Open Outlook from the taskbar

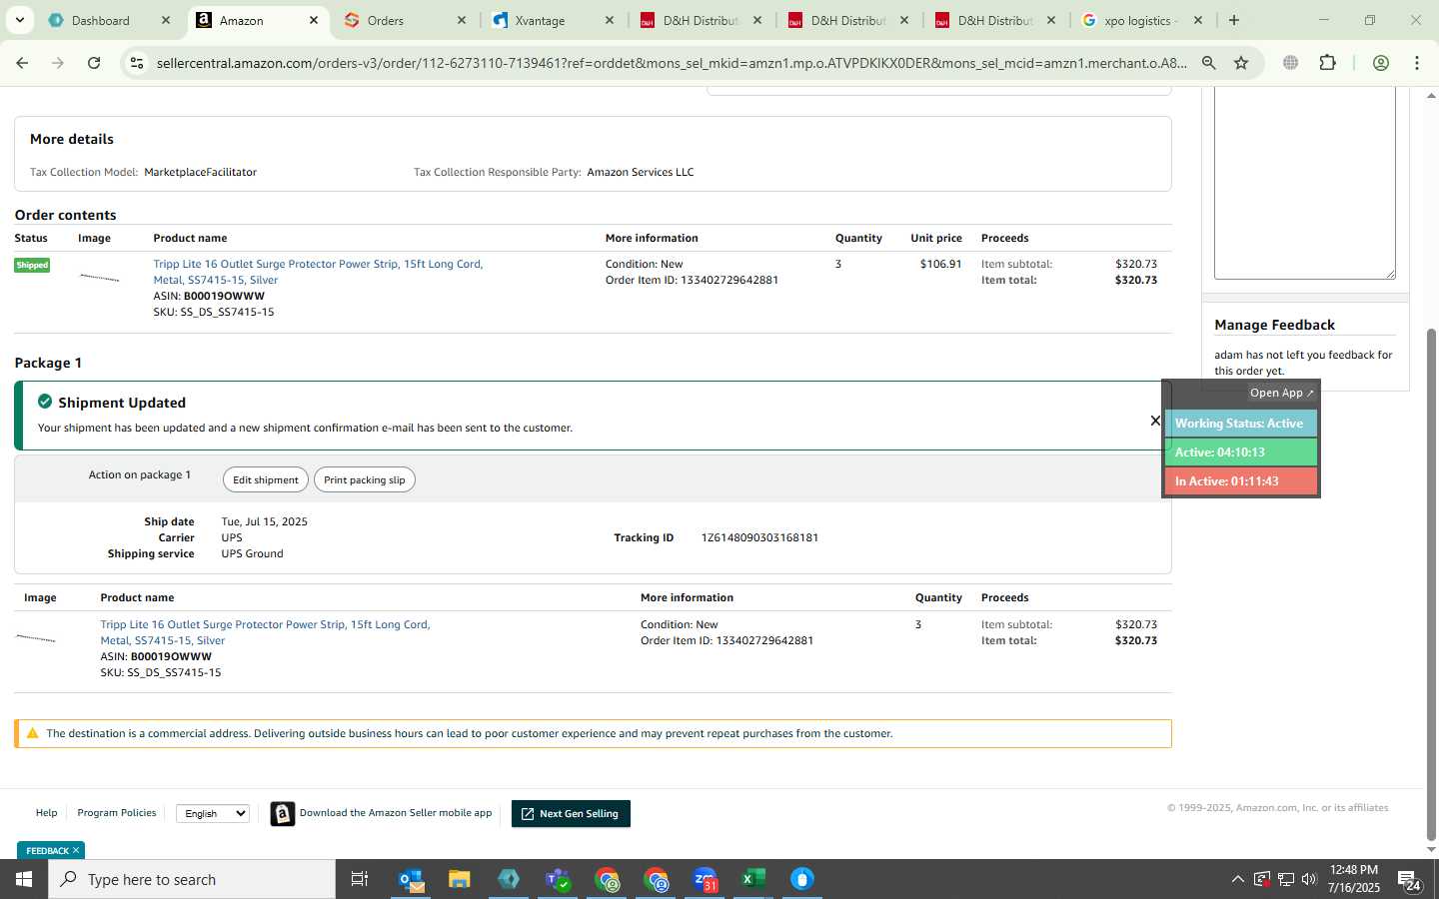(411, 879)
